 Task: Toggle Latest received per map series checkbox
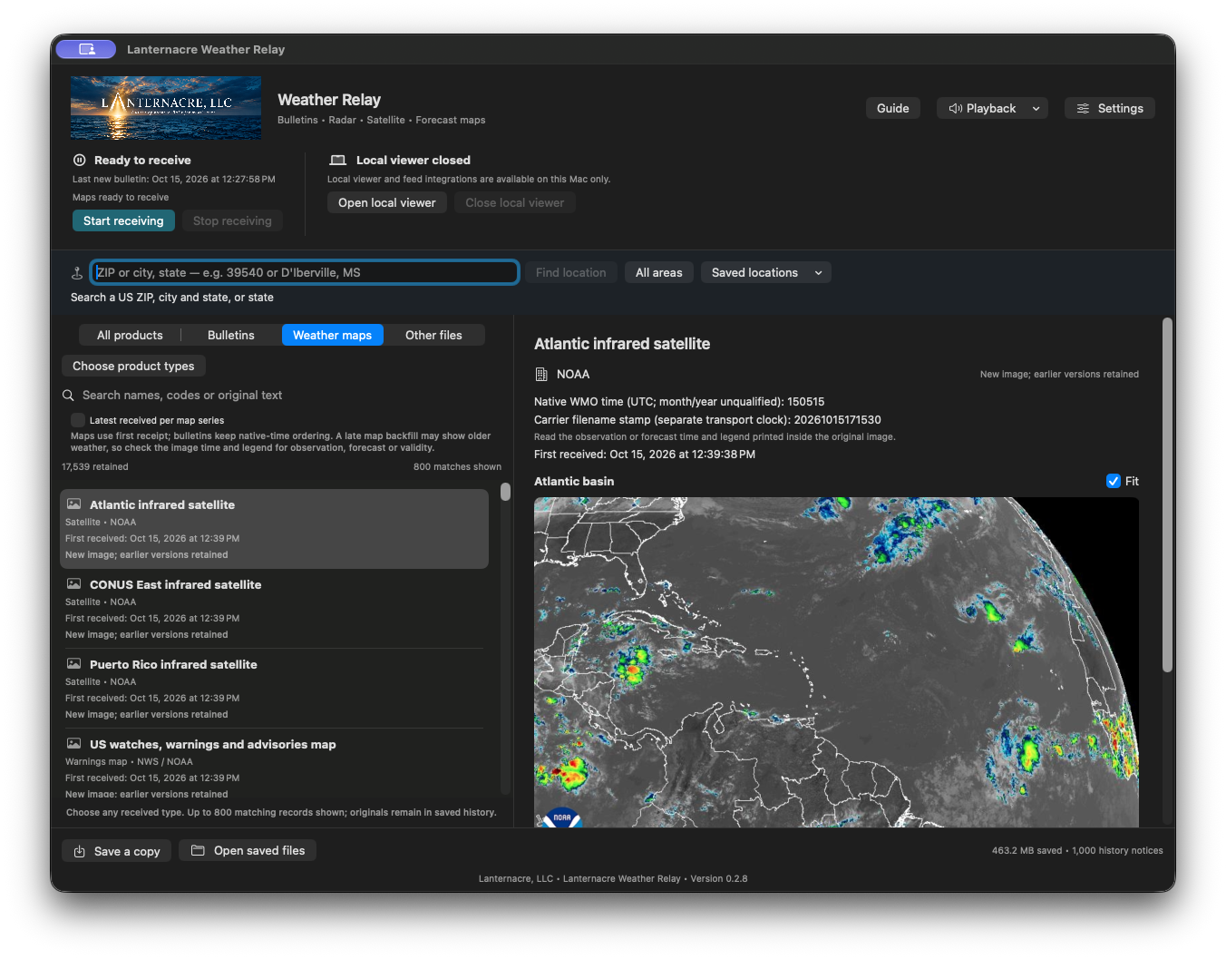pyautogui.click(x=78, y=420)
